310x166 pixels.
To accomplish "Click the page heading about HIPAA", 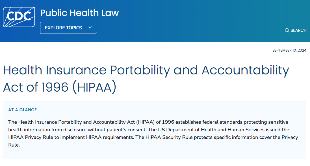I will pyautogui.click(x=146, y=79).
